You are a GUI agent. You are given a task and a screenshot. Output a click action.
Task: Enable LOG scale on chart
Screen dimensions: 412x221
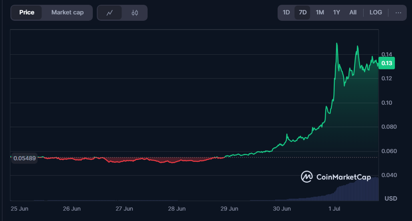click(x=376, y=12)
